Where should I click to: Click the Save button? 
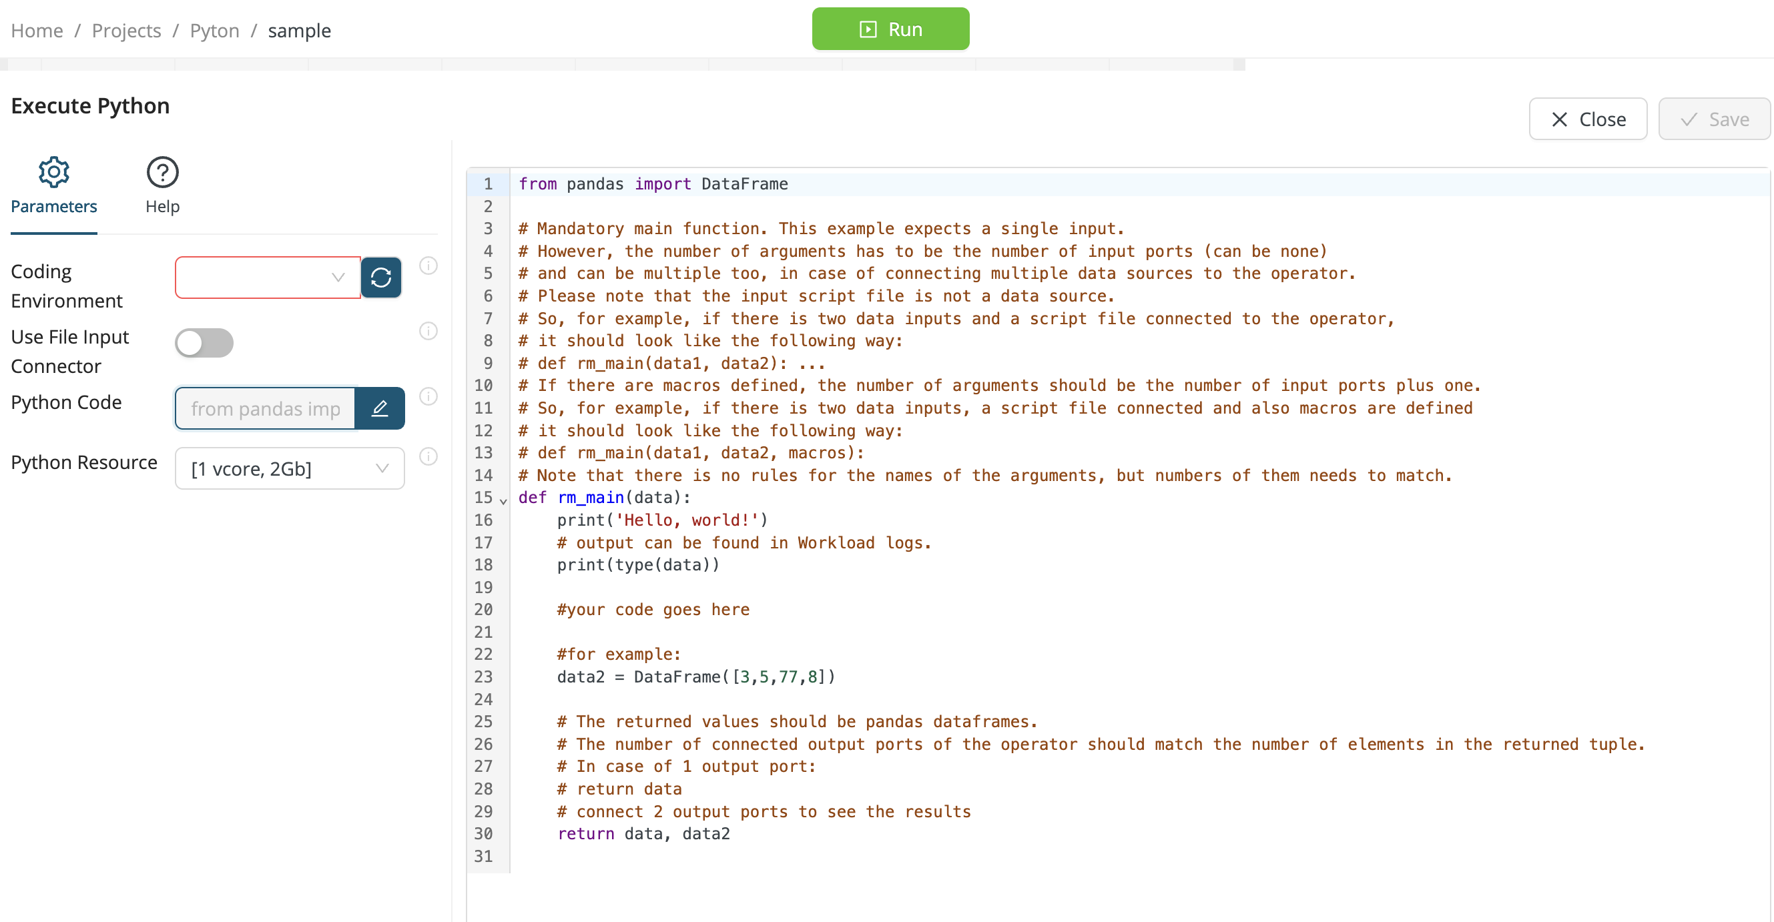pyautogui.click(x=1713, y=119)
